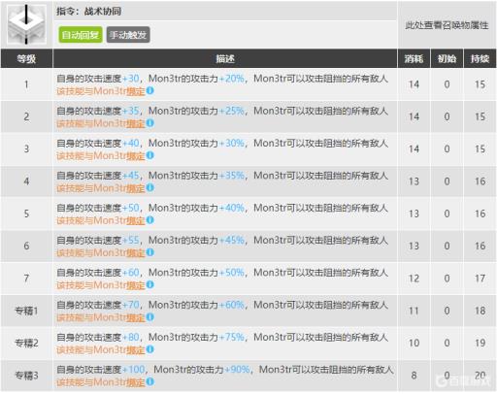
Task: Click the +90% attack power value
Action: (x=237, y=370)
